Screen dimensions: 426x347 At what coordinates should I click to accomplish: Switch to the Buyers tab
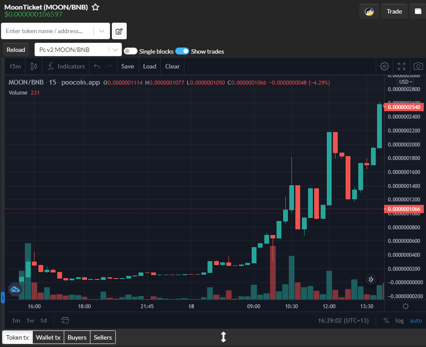(x=77, y=337)
